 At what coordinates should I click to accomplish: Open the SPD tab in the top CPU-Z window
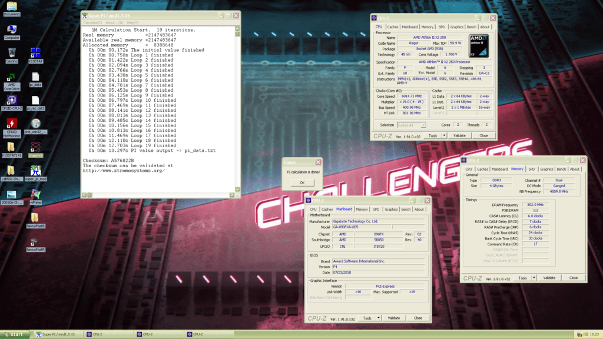[x=442, y=27]
